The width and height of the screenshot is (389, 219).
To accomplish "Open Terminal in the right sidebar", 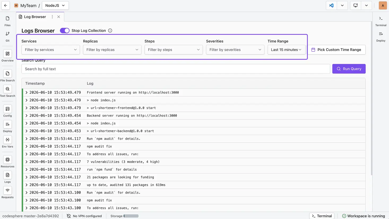I will [x=381, y=21].
